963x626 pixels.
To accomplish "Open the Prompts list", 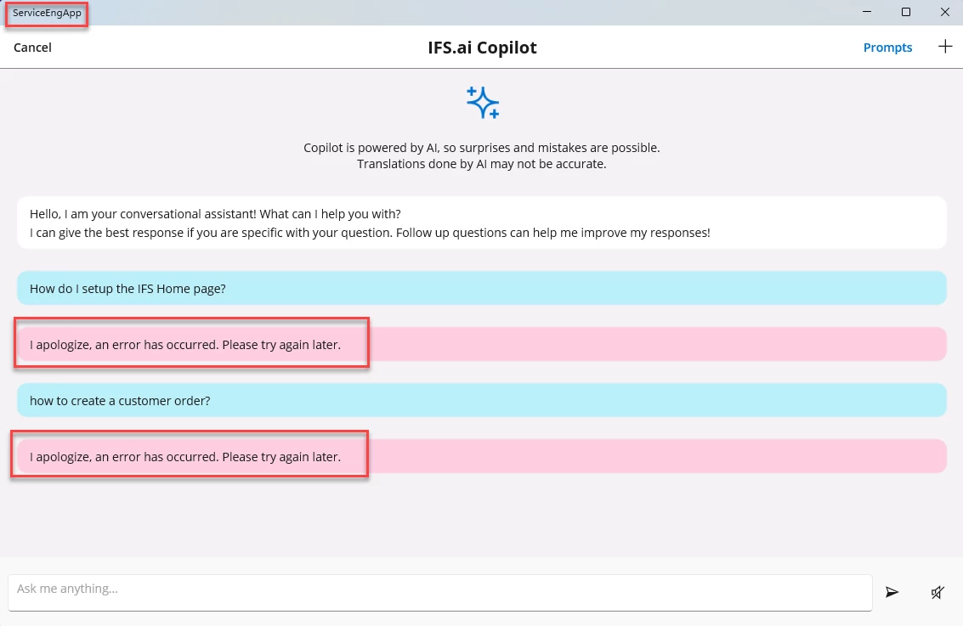I will [x=887, y=48].
